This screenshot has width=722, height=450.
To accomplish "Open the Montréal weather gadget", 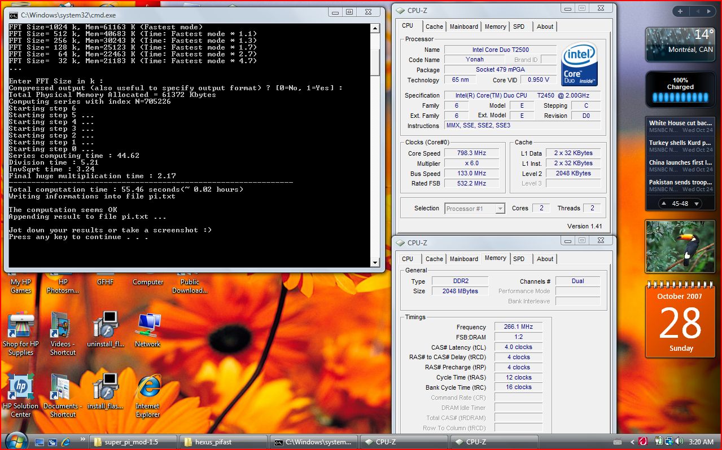I will 680,45.
